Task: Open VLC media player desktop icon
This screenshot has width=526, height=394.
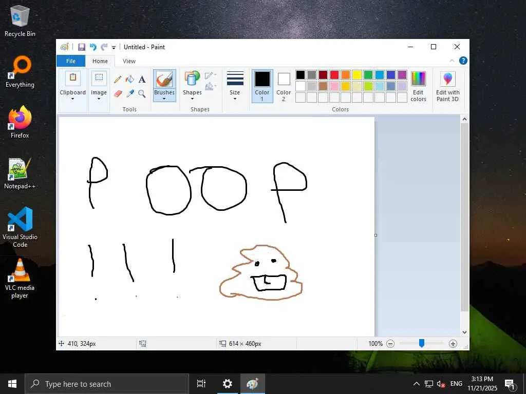Action: [x=20, y=278]
